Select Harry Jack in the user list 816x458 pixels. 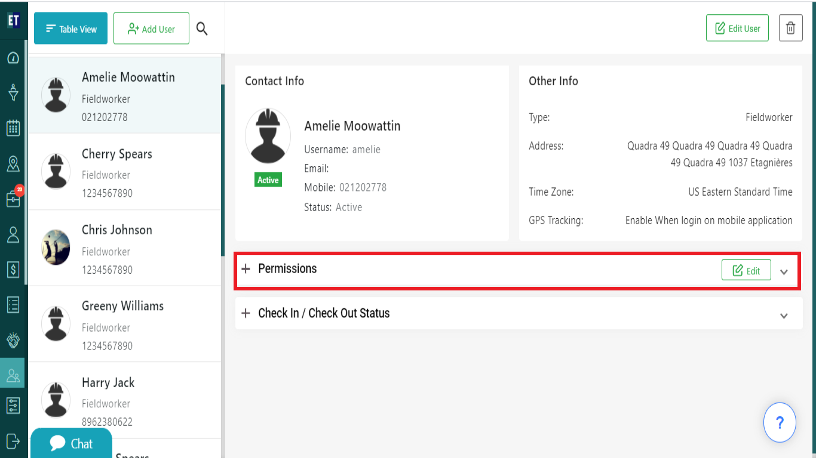pyautogui.click(x=125, y=401)
